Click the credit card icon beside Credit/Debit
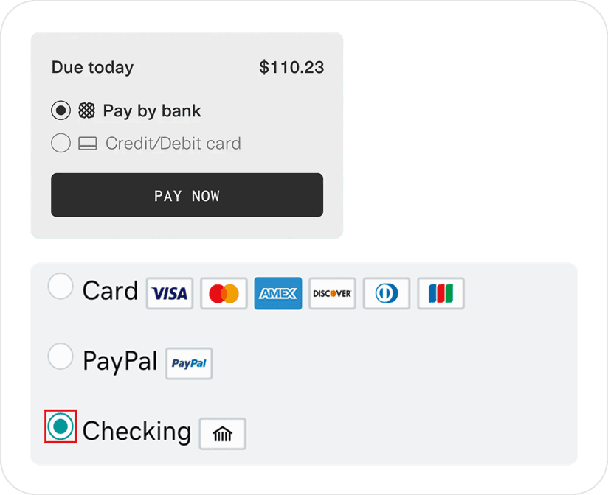 [87, 144]
